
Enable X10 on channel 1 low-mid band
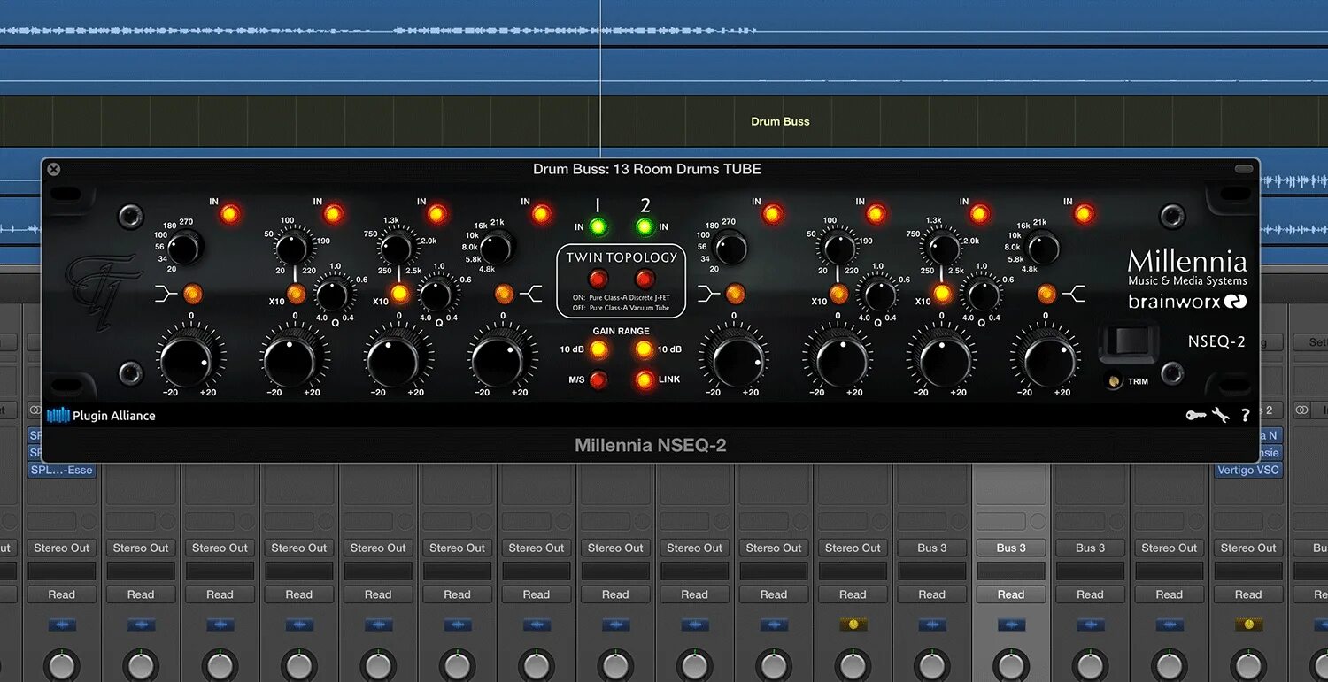click(x=297, y=294)
